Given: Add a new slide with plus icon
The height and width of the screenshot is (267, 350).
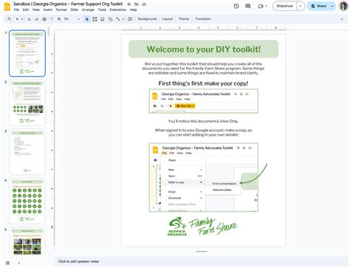Looking at the screenshot, I should coord(17,19).
